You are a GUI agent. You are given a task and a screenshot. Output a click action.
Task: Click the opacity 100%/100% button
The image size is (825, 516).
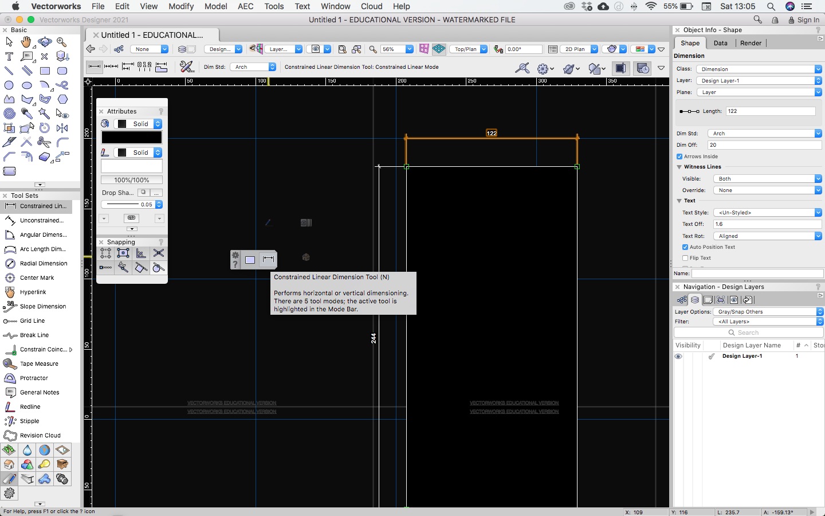tap(132, 180)
